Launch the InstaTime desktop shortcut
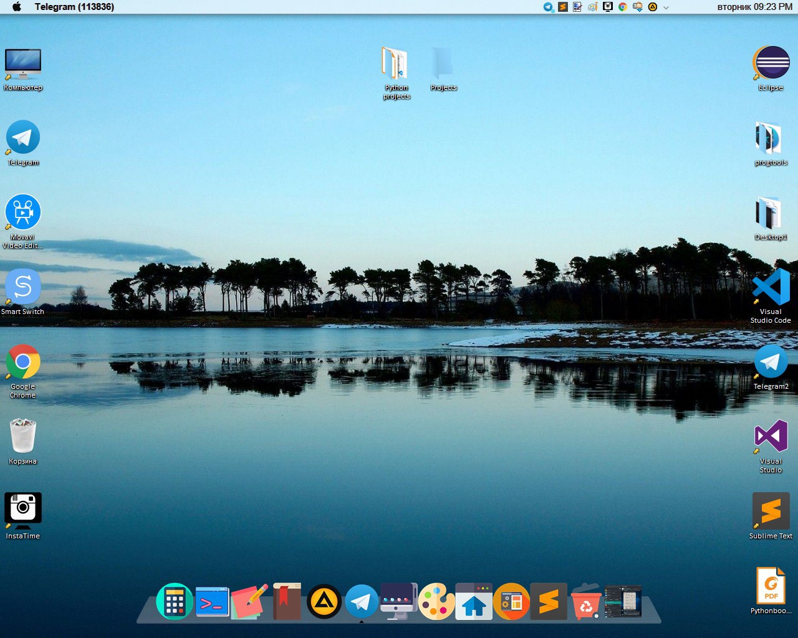The image size is (798, 638). pos(23,516)
